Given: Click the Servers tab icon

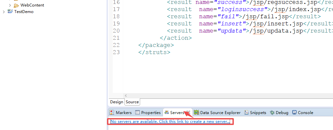Looking at the screenshot, I should (x=166, y=113).
